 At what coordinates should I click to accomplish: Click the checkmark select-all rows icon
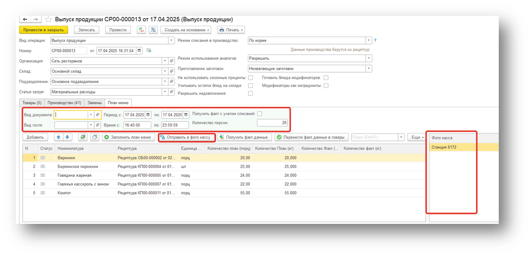tap(83, 137)
